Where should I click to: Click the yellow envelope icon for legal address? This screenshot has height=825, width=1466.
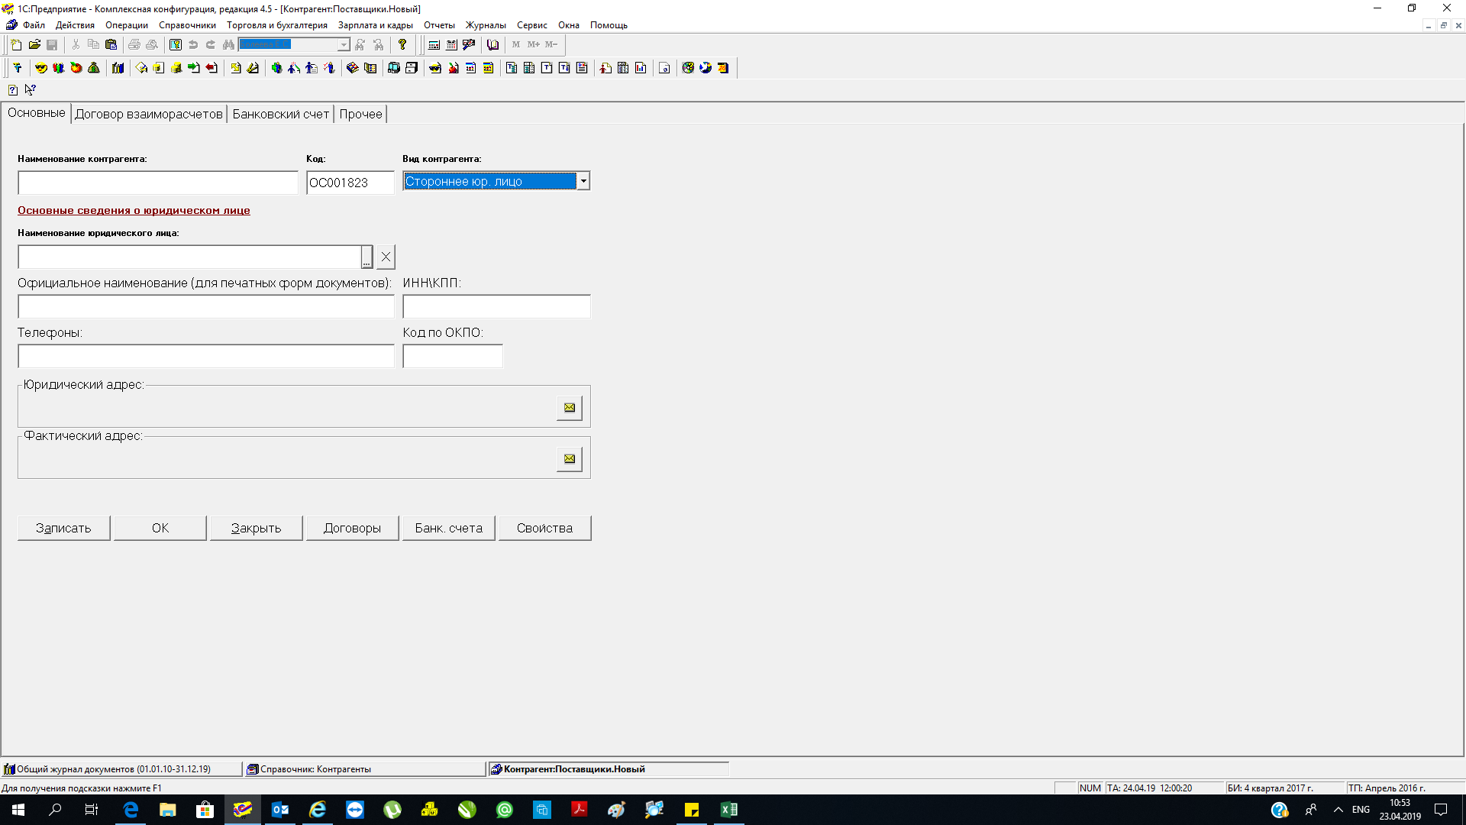pyautogui.click(x=570, y=408)
